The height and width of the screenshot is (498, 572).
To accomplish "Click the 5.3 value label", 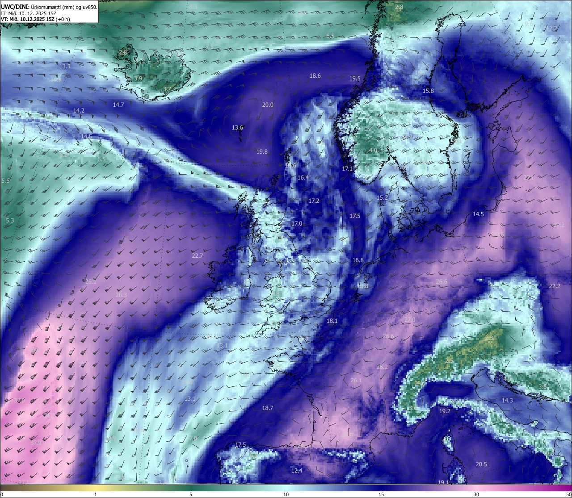I will point(10,221).
